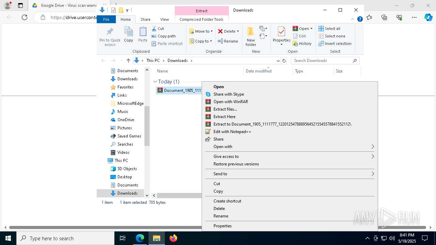Collapse the Today (1) group

pyautogui.click(x=155, y=82)
